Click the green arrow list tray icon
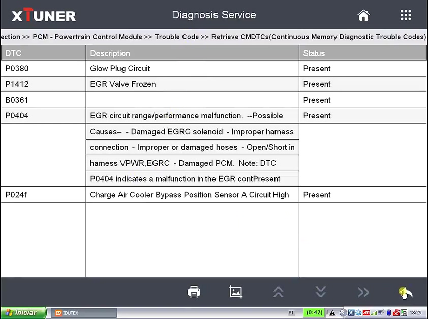This screenshot has height=319, width=428. 404,313
